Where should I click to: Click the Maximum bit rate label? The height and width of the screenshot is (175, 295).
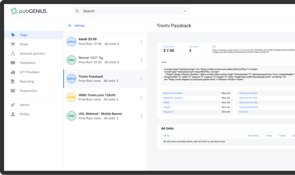coord(248,103)
